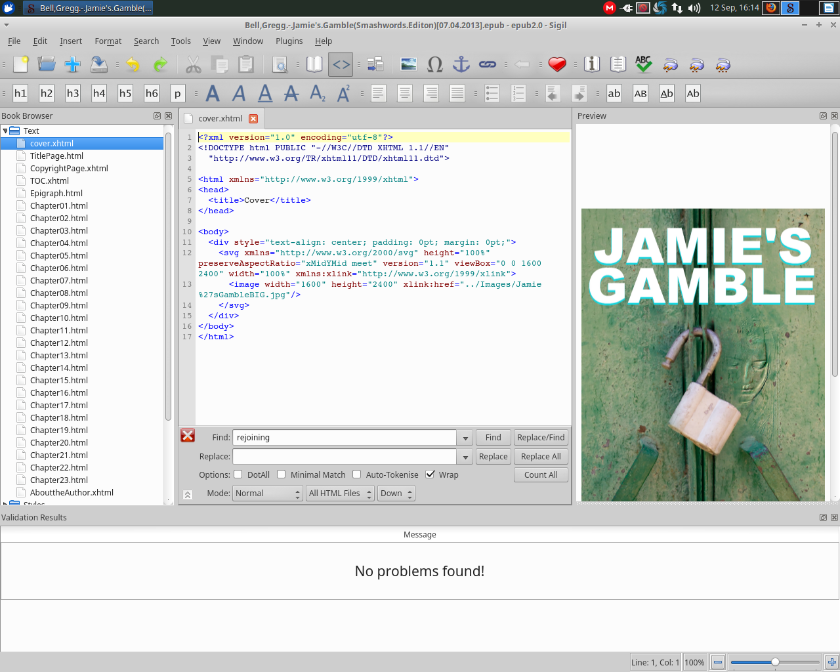Open the All HTML Files dropdown
Screen dimensions: 840x672
[340, 493]
